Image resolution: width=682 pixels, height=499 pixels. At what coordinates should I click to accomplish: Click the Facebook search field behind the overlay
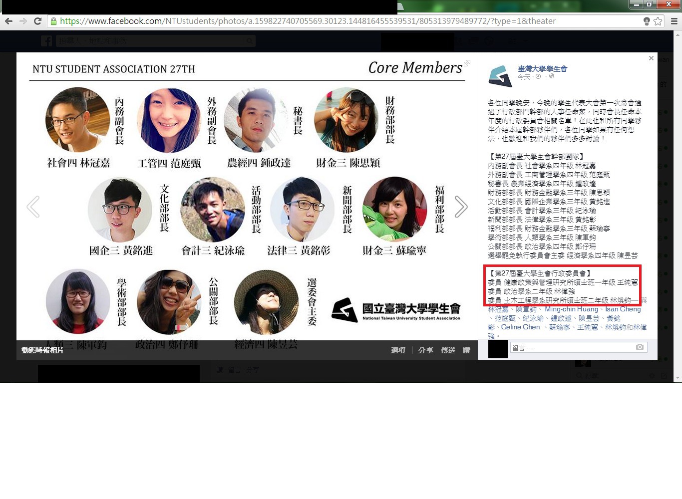[x=155, y=41]
